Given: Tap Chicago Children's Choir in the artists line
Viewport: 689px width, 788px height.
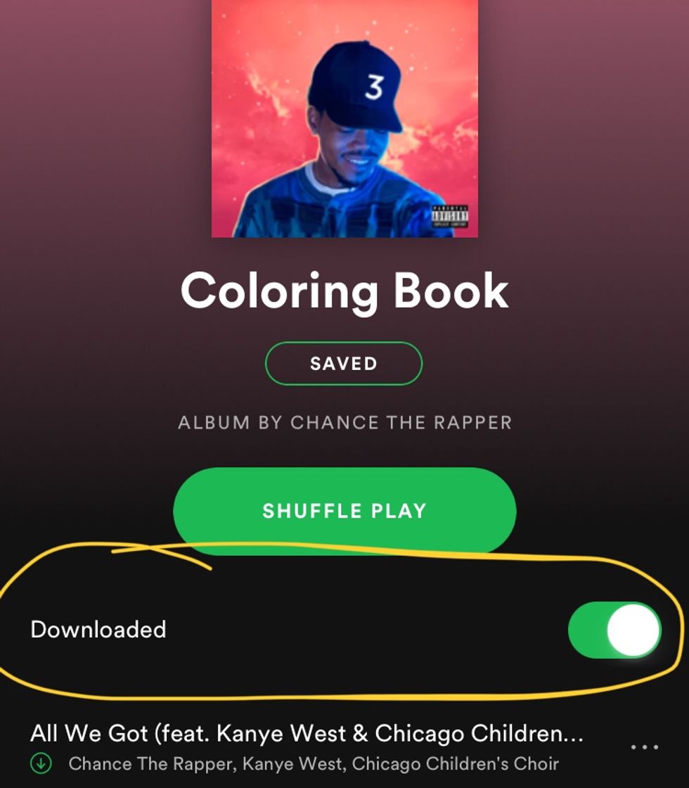Looking at the screenshot, I should pos(455,764).
